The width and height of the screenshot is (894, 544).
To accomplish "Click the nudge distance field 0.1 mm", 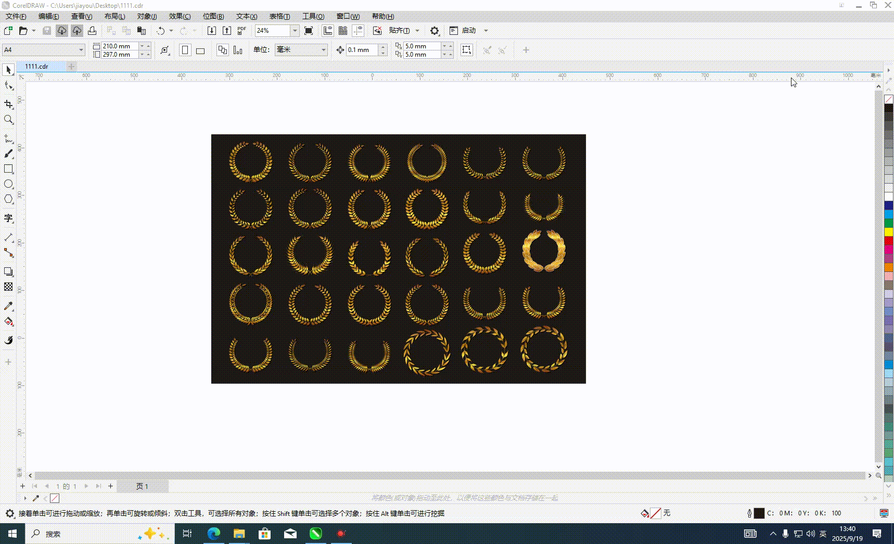I will (x=362, y=50).
